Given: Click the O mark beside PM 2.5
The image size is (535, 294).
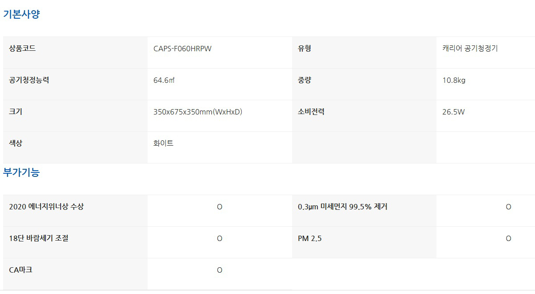Looking at the screenshot, I should 508,239.
